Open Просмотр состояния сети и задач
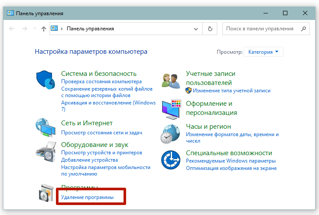 (101, 133)
